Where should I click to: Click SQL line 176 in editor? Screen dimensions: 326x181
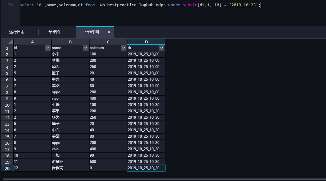tap(140, 5)
